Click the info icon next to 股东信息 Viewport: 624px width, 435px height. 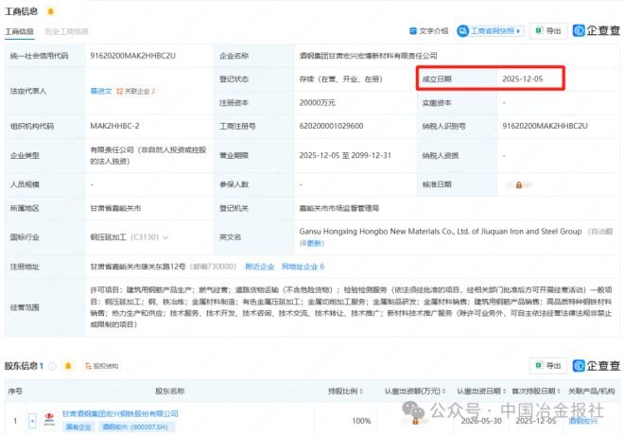coord(53,365)
